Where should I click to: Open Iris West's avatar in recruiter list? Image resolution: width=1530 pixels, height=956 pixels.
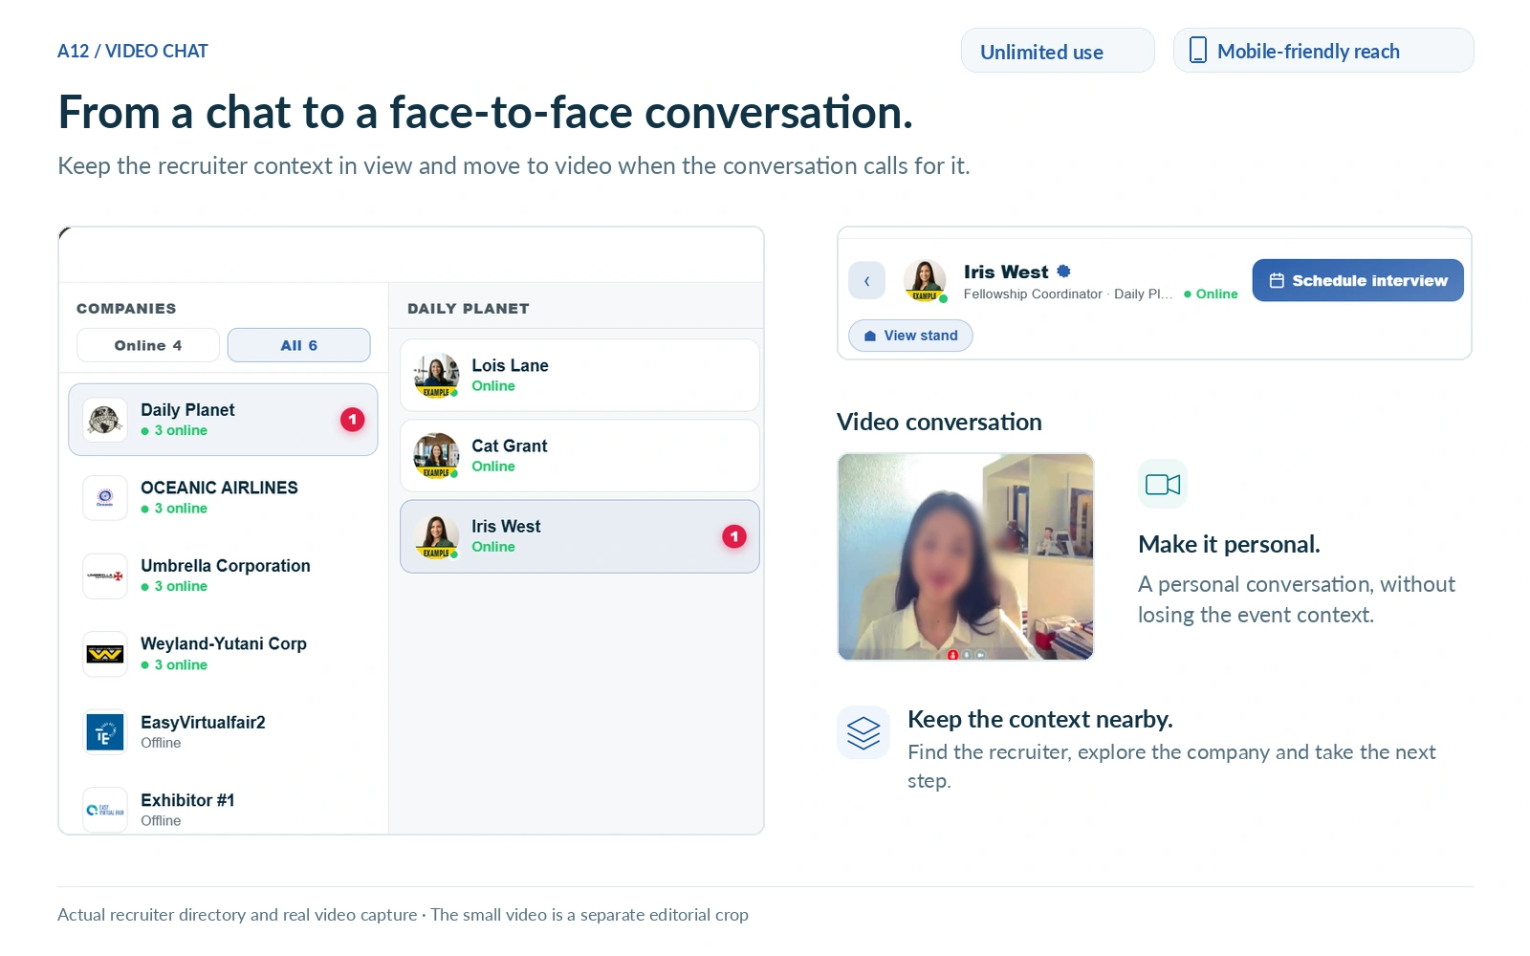(436, 536)
